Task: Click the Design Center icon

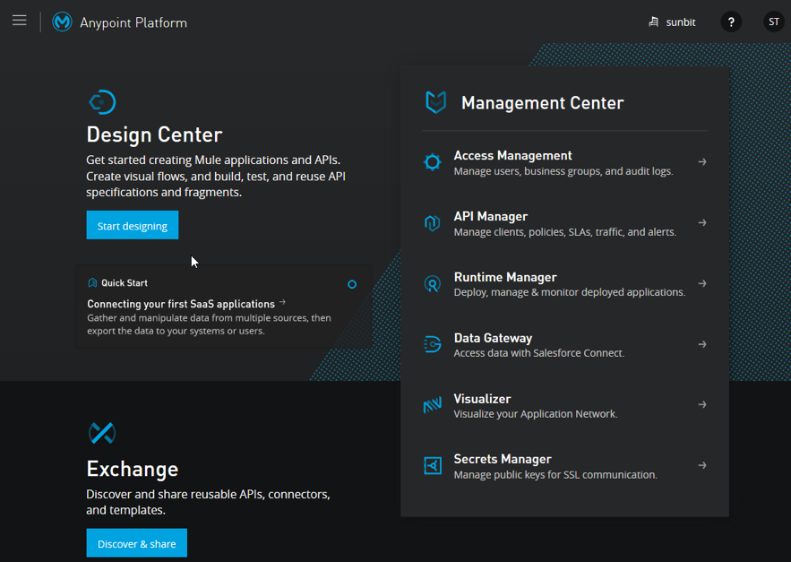Action: click(x=102, y=102)
